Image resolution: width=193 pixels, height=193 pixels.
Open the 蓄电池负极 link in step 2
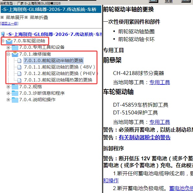click(181, 188)
